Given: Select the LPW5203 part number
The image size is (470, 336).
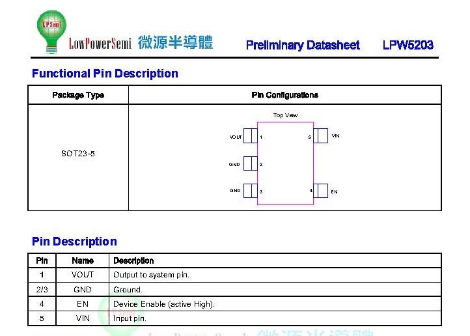Looking at the screenshot, I should coord(408,45).
